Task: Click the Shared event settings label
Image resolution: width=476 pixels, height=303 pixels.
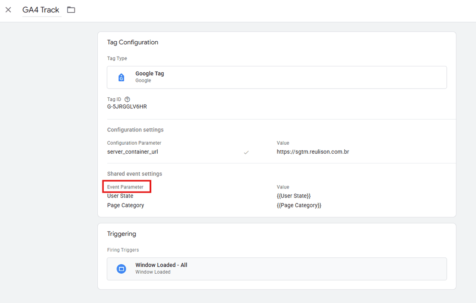Action: tap(135, 174)
